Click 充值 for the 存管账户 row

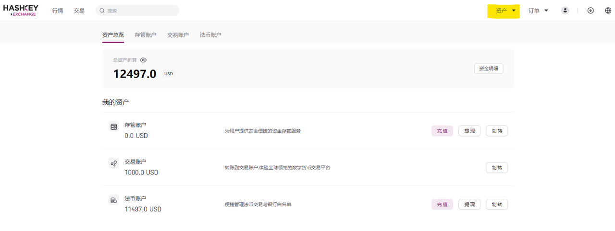tap(442, 131)
